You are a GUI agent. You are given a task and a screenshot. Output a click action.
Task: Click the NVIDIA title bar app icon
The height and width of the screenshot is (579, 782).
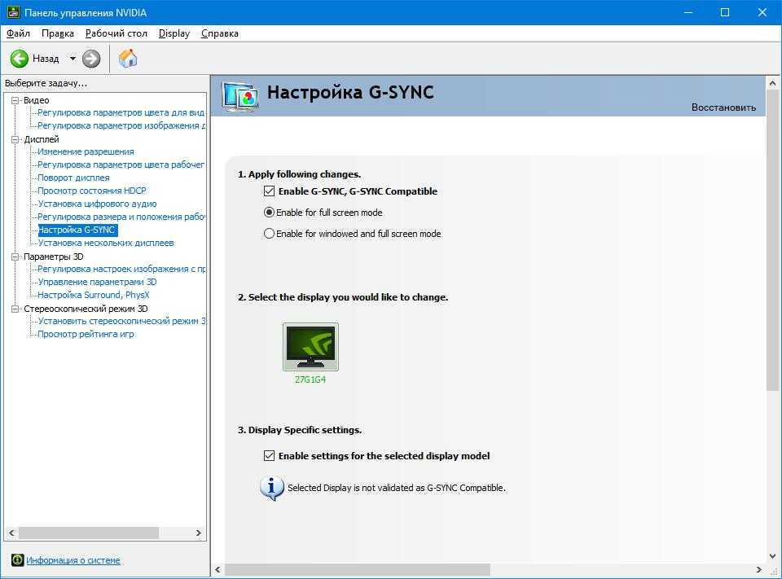point(13,12)
